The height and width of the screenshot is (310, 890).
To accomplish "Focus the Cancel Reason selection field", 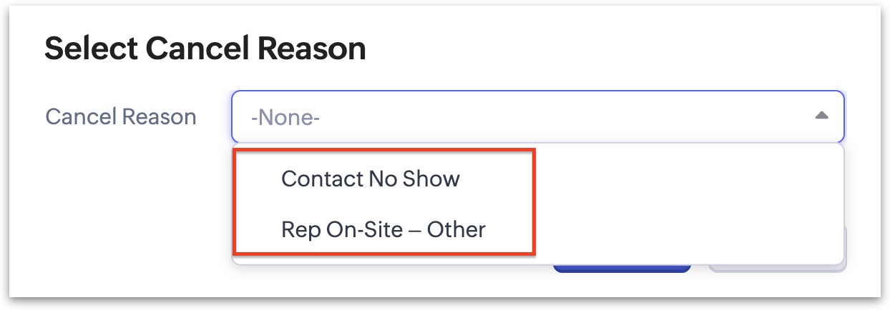I will coord(537,116).
